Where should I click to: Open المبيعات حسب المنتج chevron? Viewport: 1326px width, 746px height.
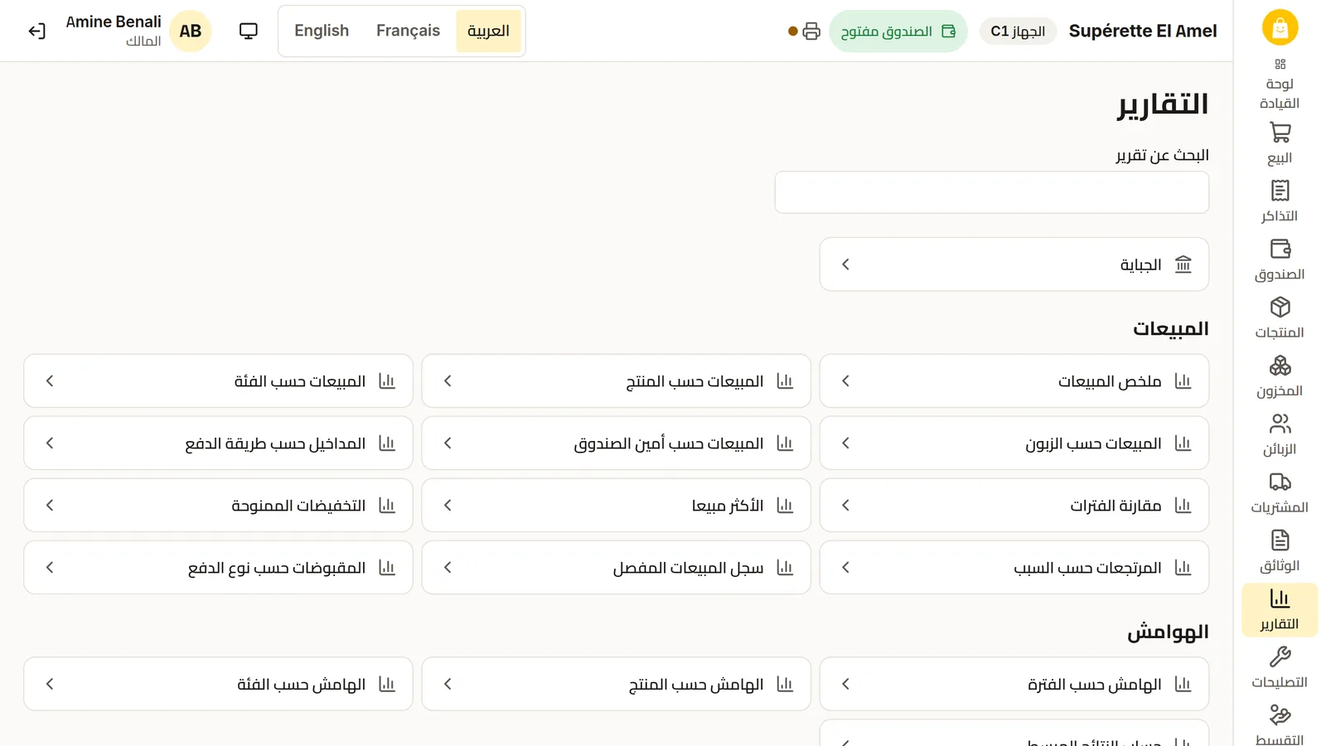click(x=448, y=381)
